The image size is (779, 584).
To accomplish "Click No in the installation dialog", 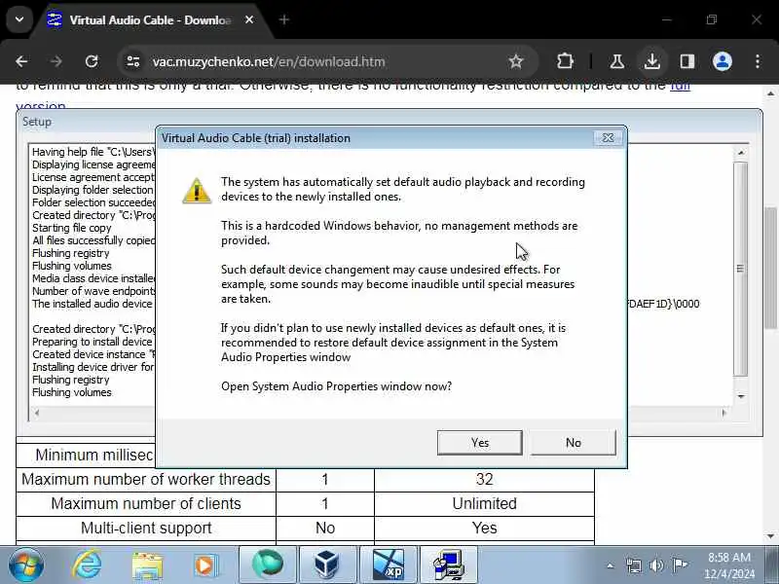I will coord(573,443).
